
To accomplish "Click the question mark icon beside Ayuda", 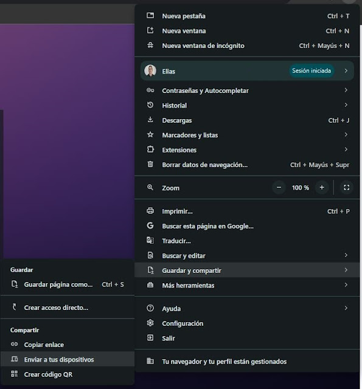I will point(150,308).
